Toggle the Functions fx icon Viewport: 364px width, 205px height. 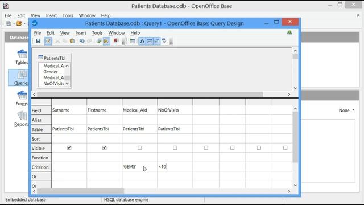coord(142,41)
